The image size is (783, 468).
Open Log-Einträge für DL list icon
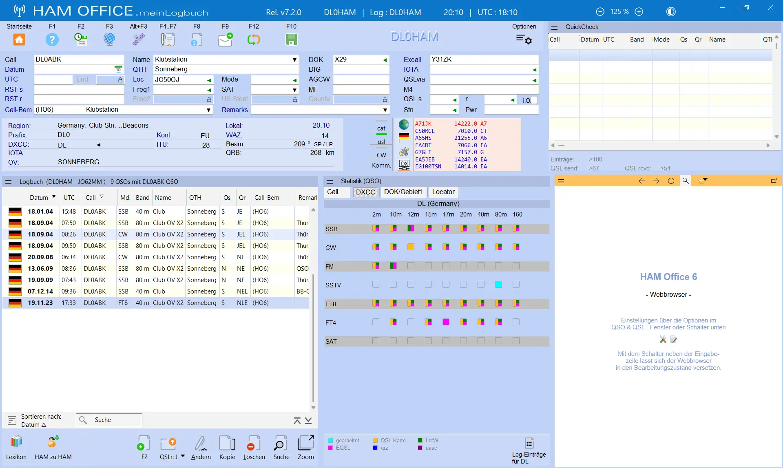(529, 443)
